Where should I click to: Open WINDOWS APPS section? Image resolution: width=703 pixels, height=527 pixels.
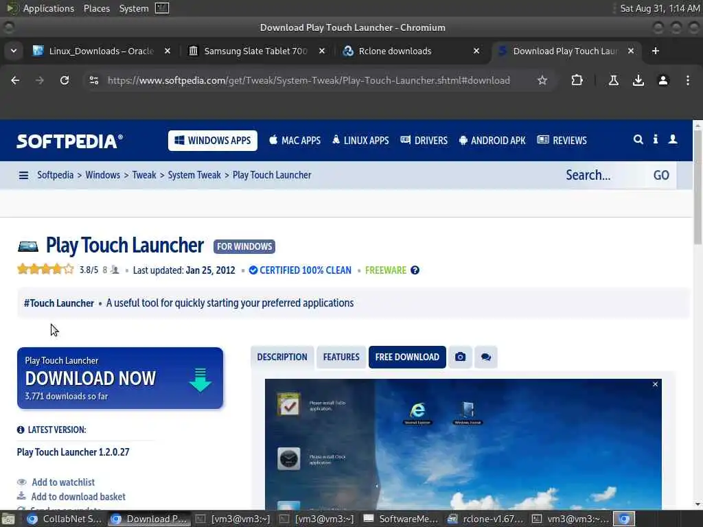tap(213, 140)
